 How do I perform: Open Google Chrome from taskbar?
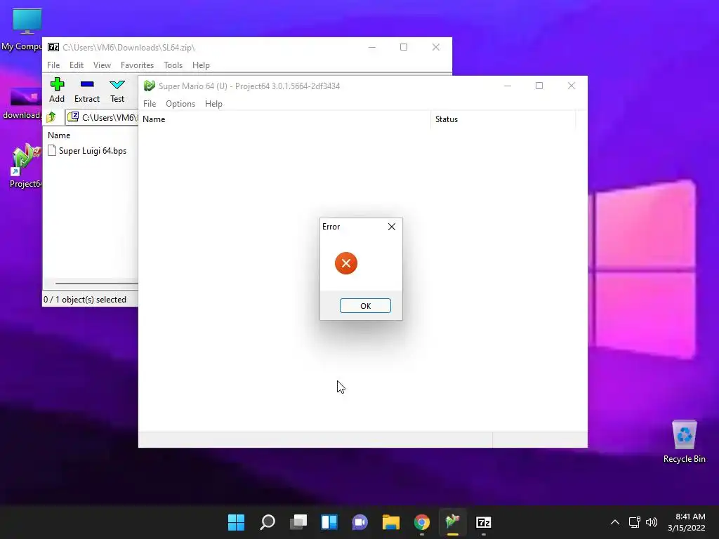[x=422, y=522]
